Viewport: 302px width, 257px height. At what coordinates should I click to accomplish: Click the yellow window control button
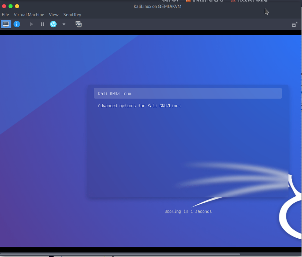coord(17,6)
